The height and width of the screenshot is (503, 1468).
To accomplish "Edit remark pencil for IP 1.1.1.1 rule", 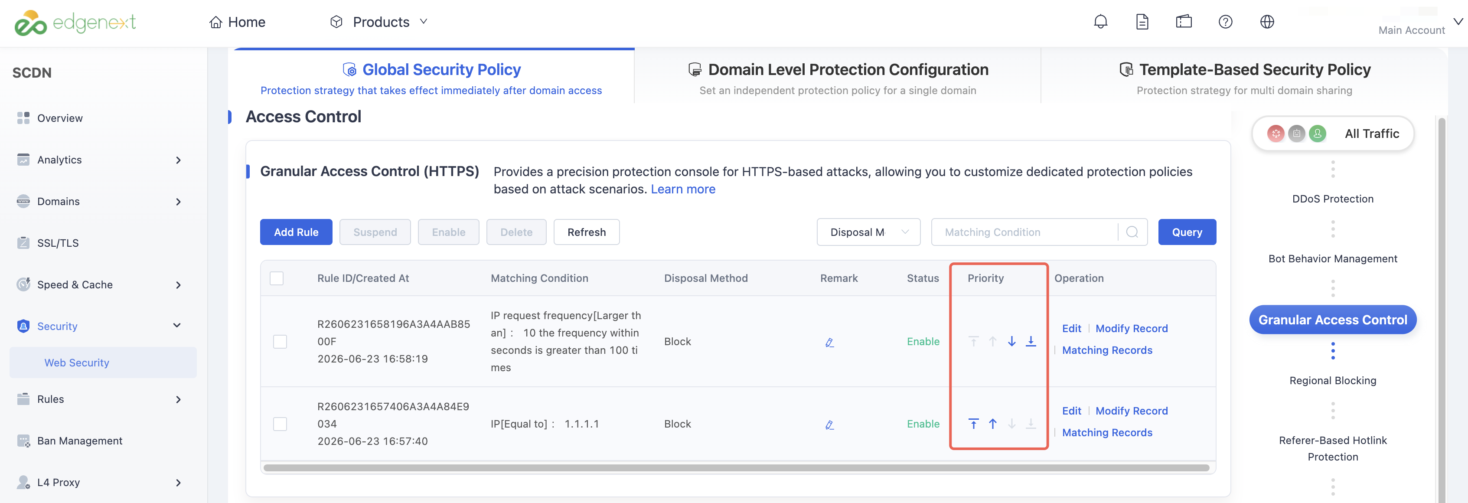I will (830, 425).
